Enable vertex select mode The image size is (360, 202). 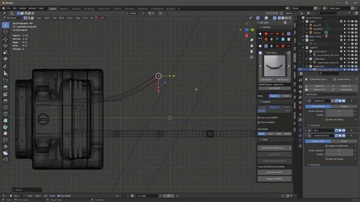tap(25, 18)
